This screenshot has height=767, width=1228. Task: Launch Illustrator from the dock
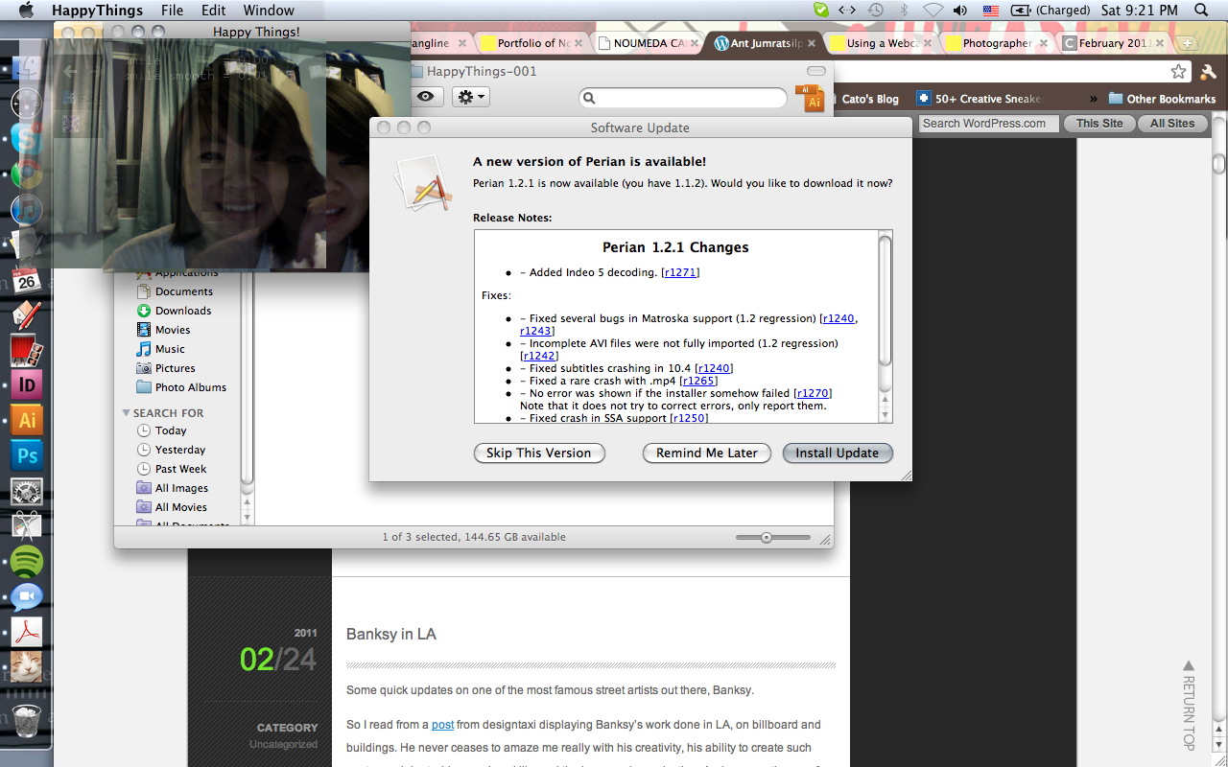pos(27,420)
